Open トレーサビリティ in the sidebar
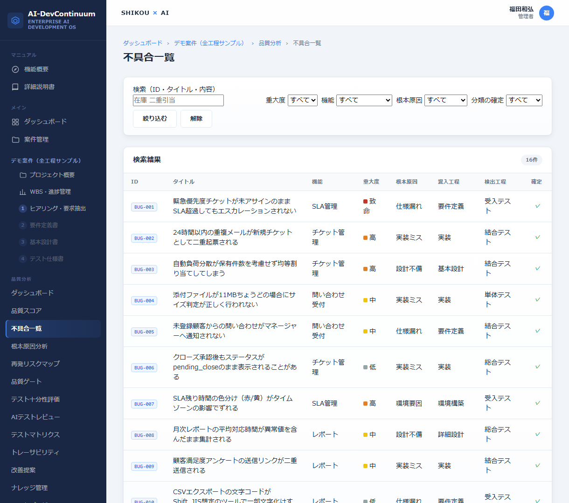This screenshot has width=569, height=503. point(53,453)
